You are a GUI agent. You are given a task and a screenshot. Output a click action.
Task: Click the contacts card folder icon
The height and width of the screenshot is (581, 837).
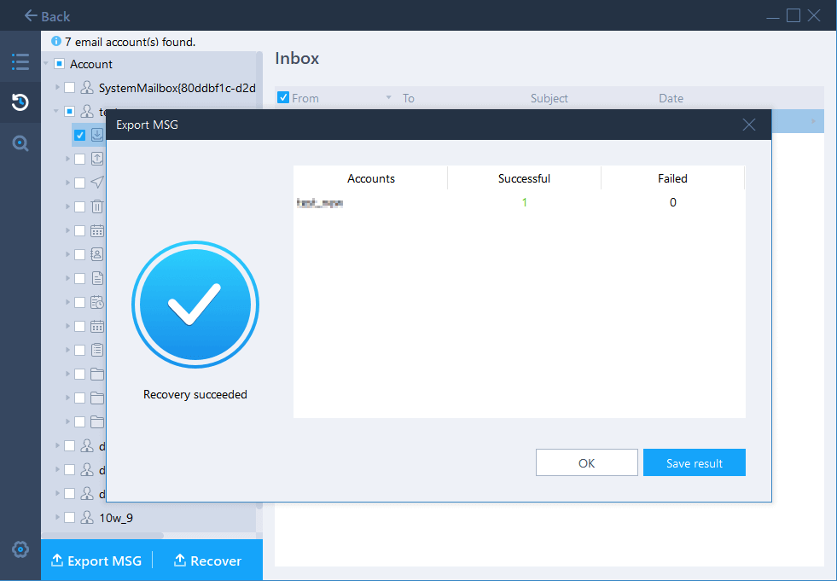[97, 254]
